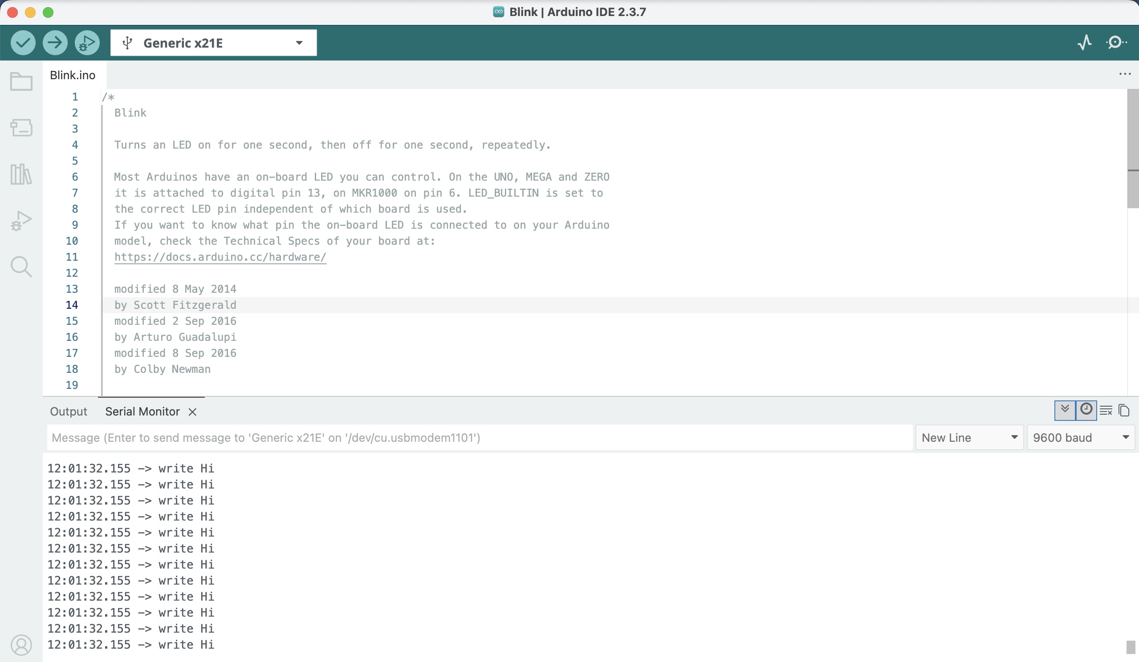Click the line starting 'Most Arduinos have'

click(362, 177)
